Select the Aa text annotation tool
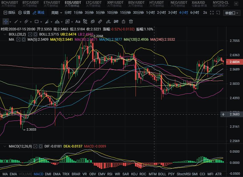 [78, 21]
